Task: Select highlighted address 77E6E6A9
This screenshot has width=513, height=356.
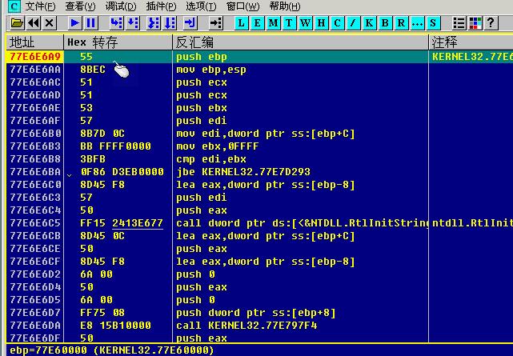Action: click(35, 57)
